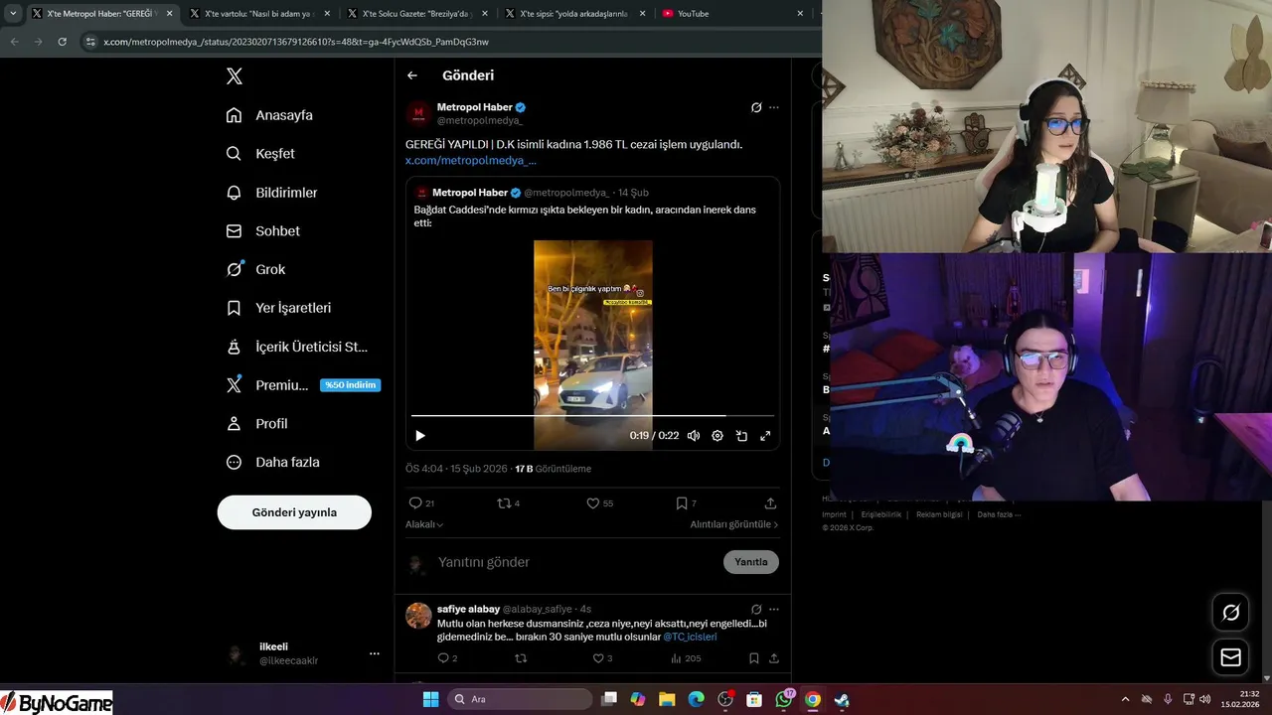Image resolution: width=1272 pixels, height=715 pixels.
Task: Open Profil page
Action: (256, 423)
